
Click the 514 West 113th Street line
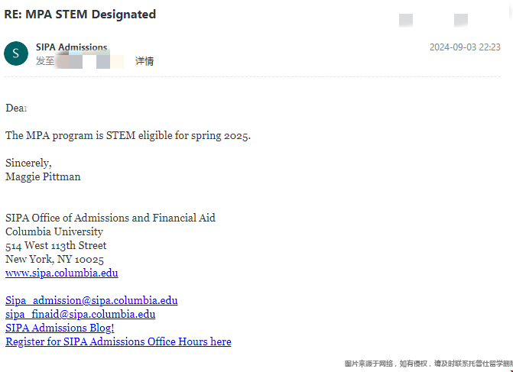point(56,245)
